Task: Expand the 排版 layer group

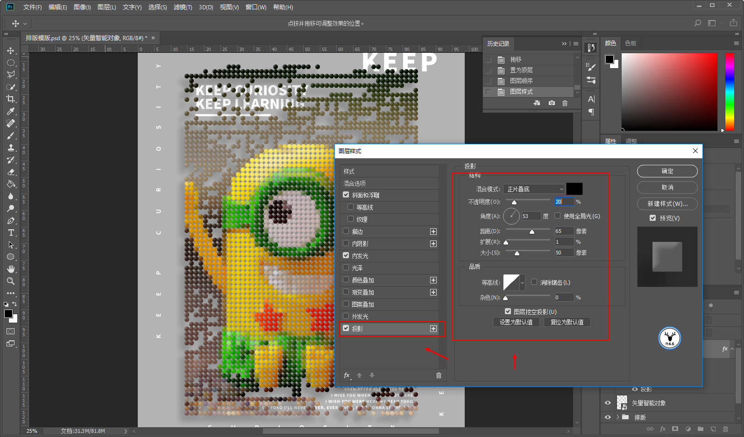Action: [617, 417]
